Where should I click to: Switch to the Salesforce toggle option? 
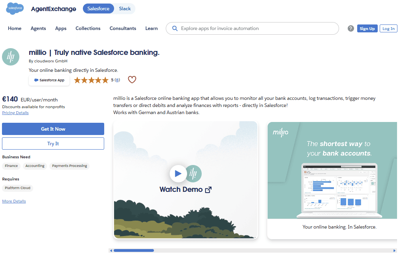click(x=98, y=9)
